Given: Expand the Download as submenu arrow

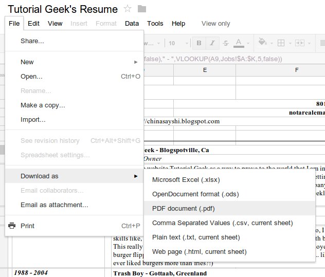Looking at the screenshot, I should pyautogui.click(x=136, y=176).
